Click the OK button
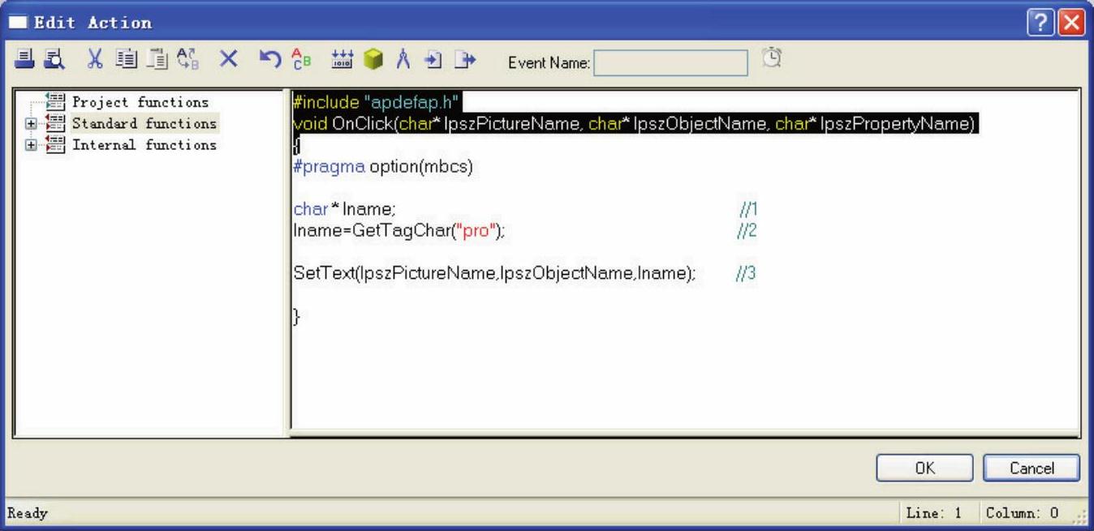The width and height of the screenshot is (1094, 531). [924, 468]
